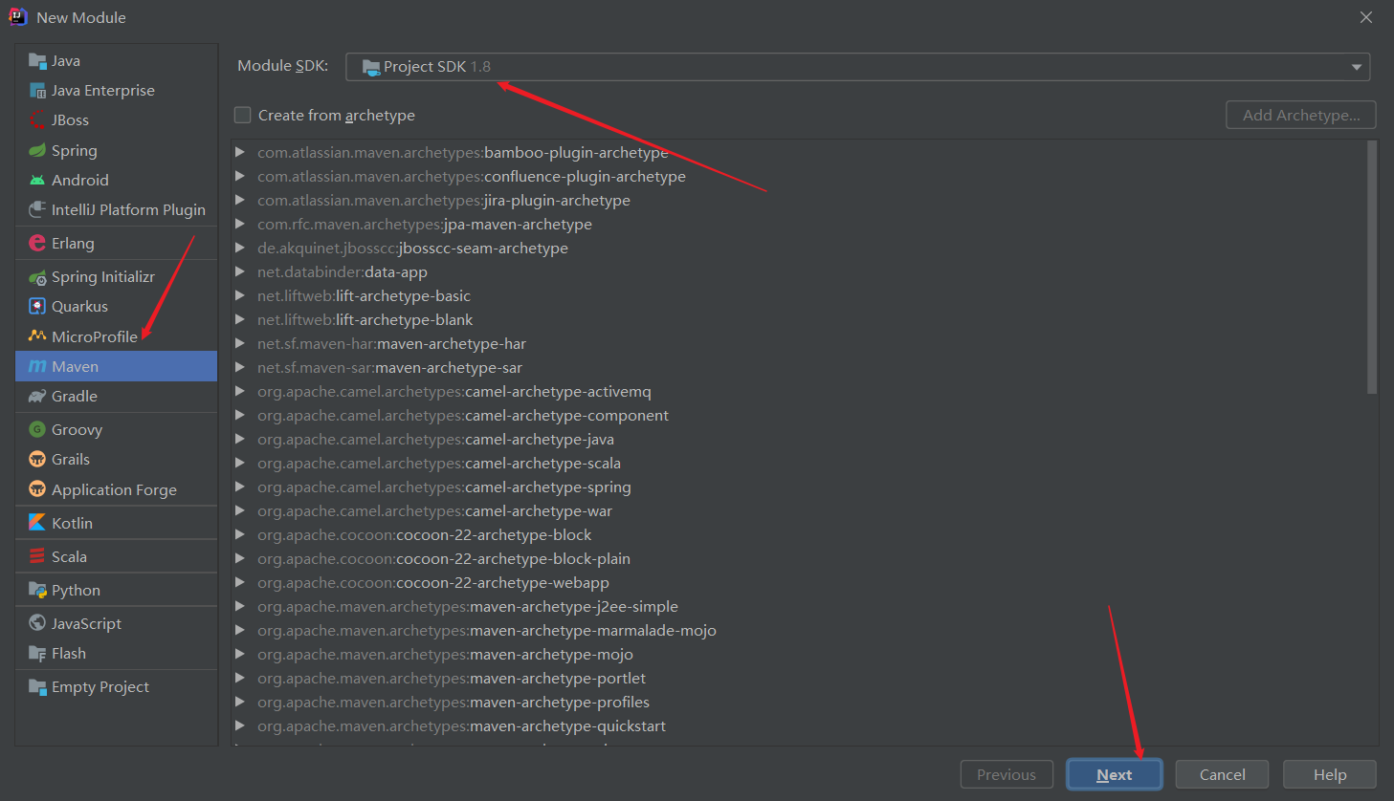Select maven-archetype-mojo row
1394x801 pixels.
[x=800, y=654]
